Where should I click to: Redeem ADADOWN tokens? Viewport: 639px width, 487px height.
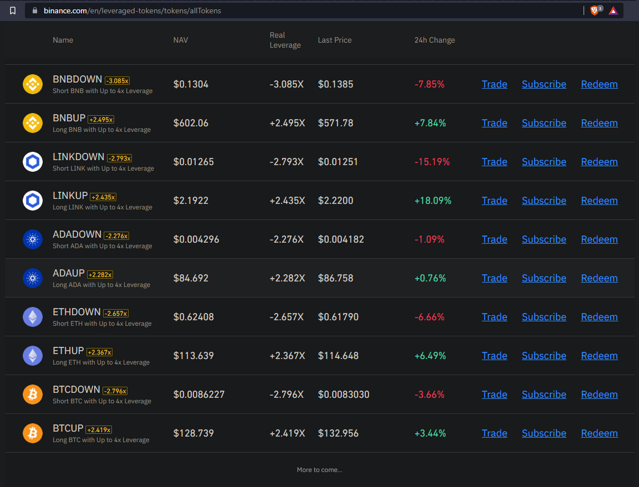[x=599, y=239]
